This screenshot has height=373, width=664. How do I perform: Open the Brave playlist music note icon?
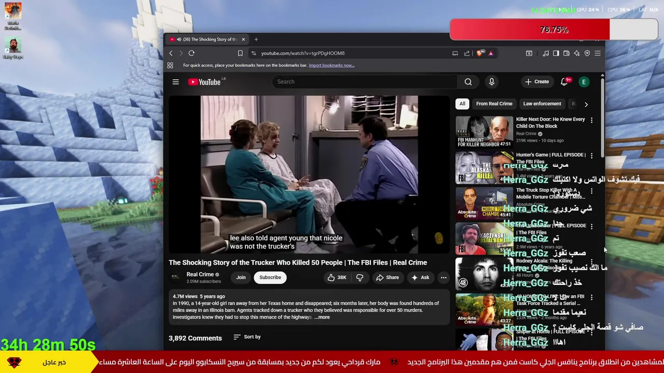point(546,53)
